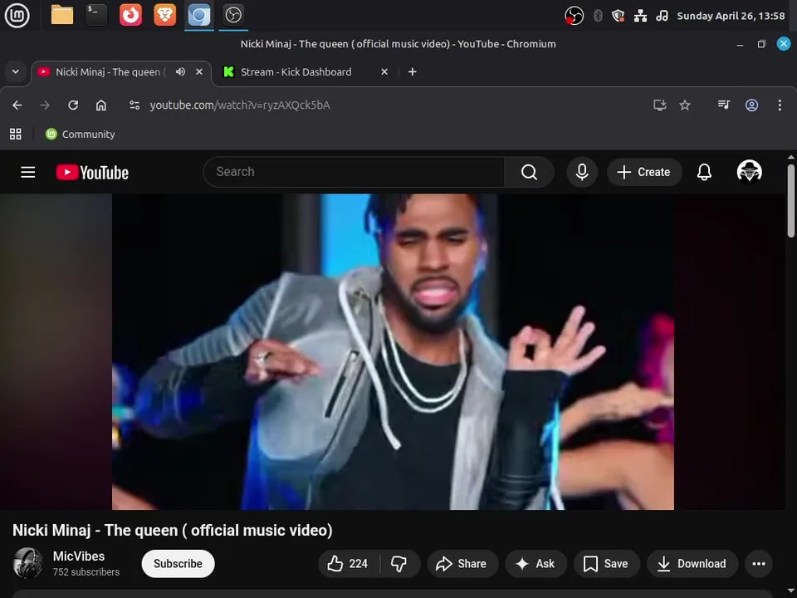Start voice search with the microphone
Image resolution: width=797 pixels, height=598 pixels.
coord(582,172)
